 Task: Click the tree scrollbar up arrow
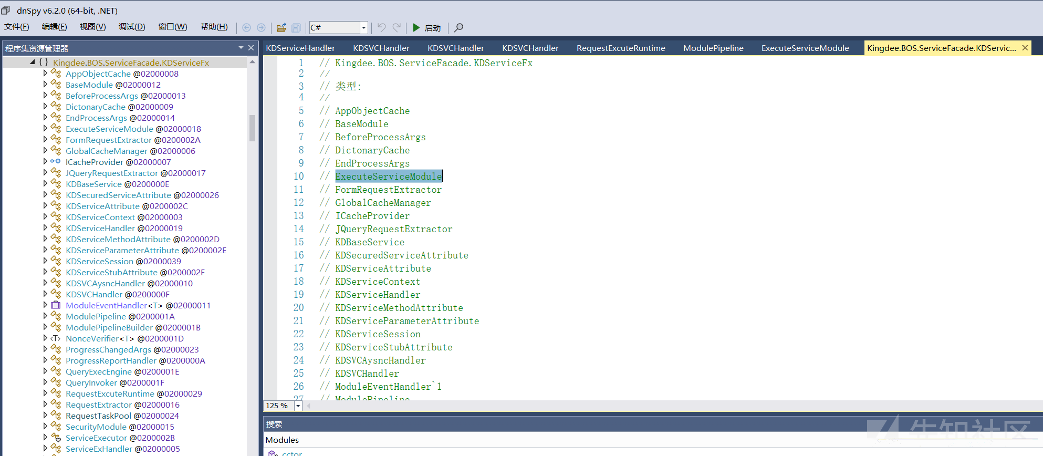[252, 62]
